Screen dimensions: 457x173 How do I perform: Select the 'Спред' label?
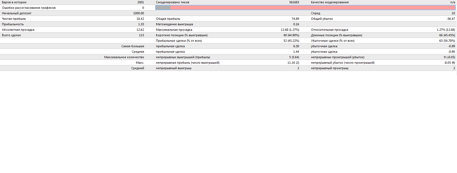point(315,13)
